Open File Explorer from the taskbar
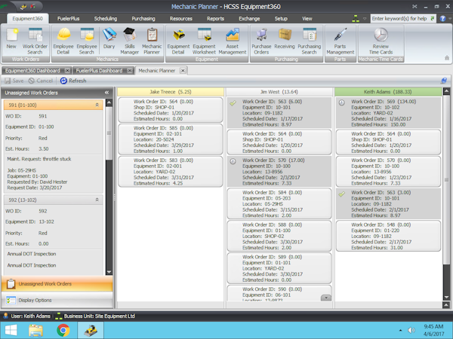Image resolution: width=453 pixels, height=339 pixels. [35, 331]
